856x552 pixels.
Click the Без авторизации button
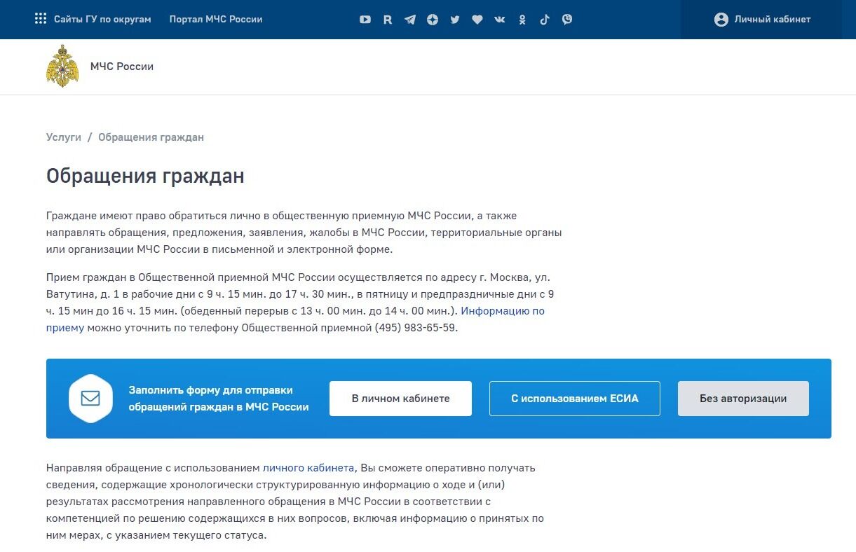(x=743, y=399)
